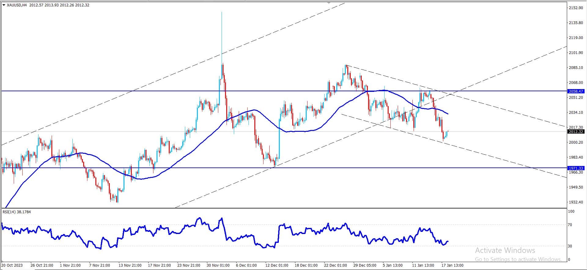The width and height of the screenshot is (587, 270).
Task: Click price scale value 2017.30
Action: [576, 128]
